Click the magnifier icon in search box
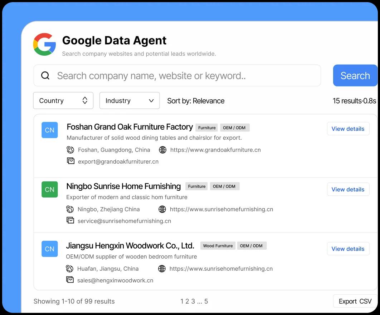The height and width of the screenshot is (315, 380). (x=45, y=75)
